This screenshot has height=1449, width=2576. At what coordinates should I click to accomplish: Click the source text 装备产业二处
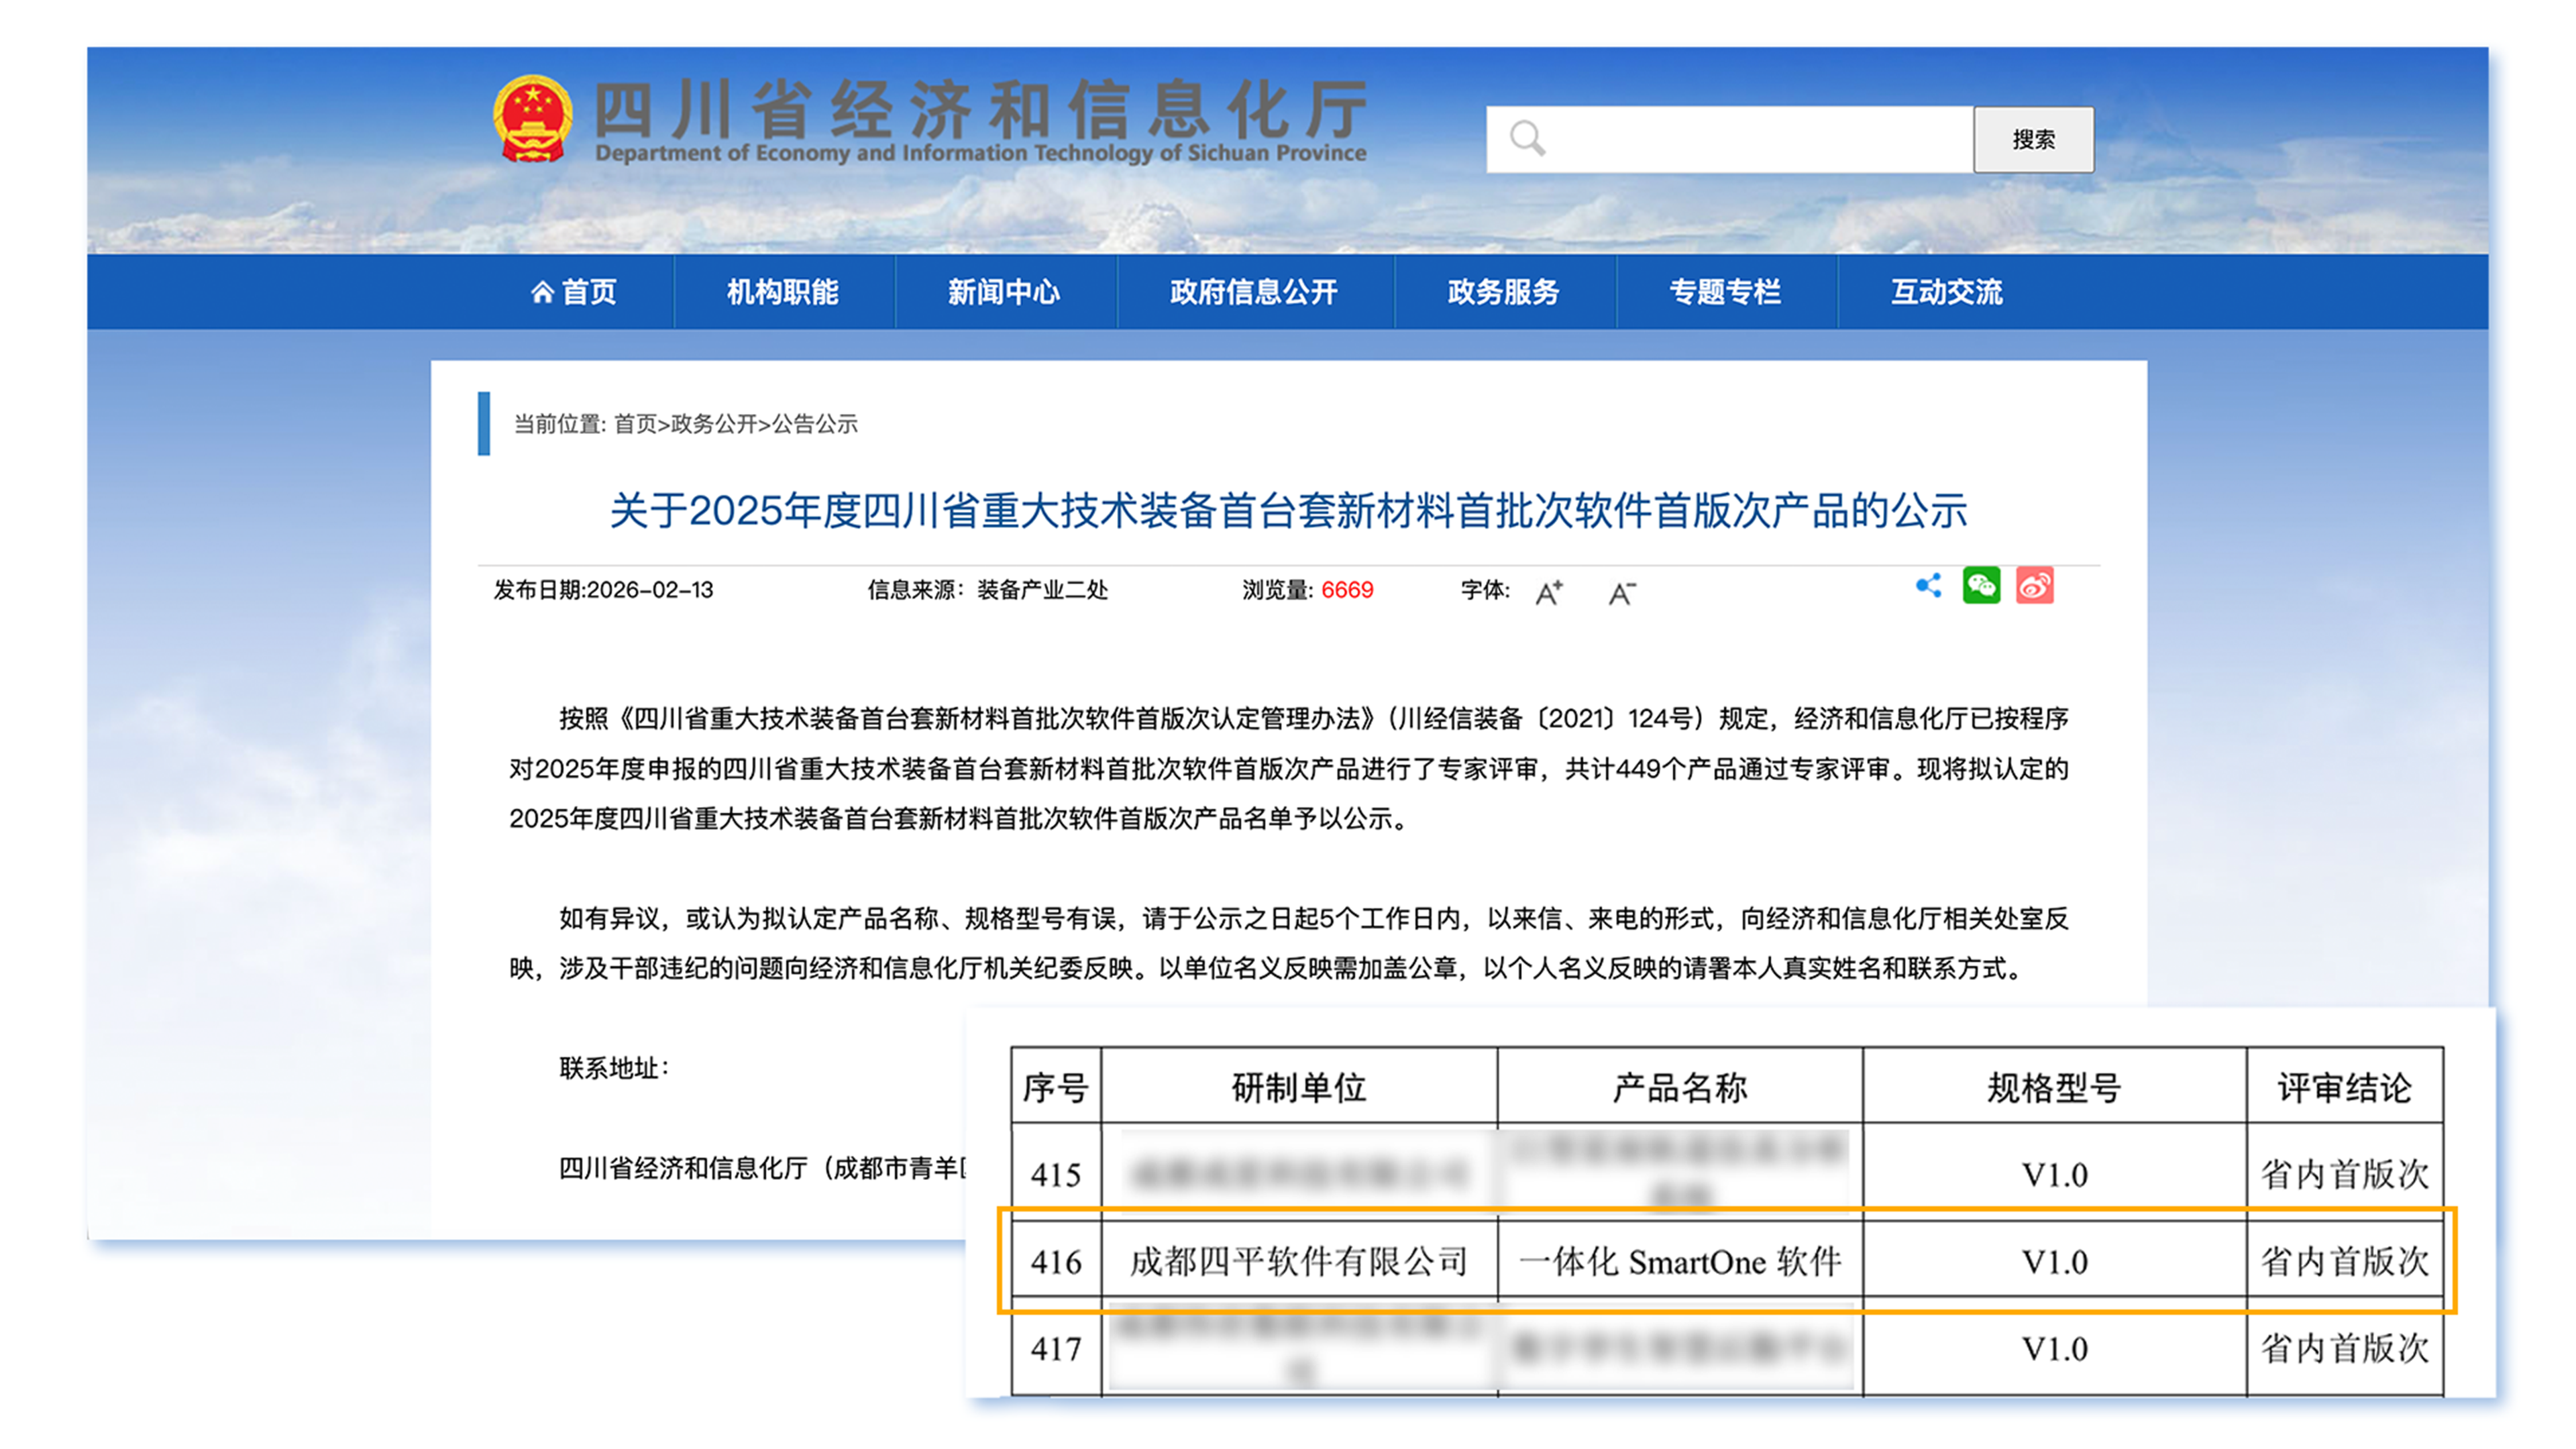(x=1042, y=590)
